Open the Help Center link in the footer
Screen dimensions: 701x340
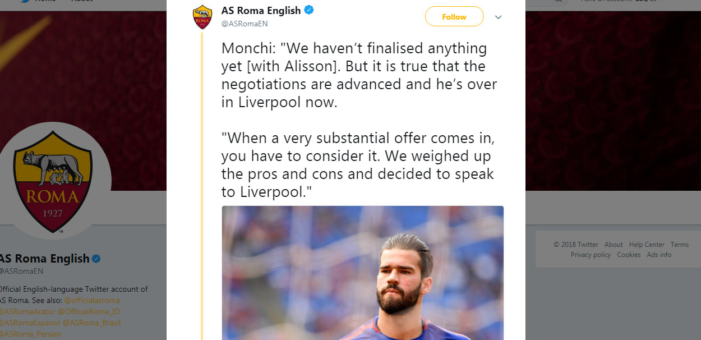646,244
